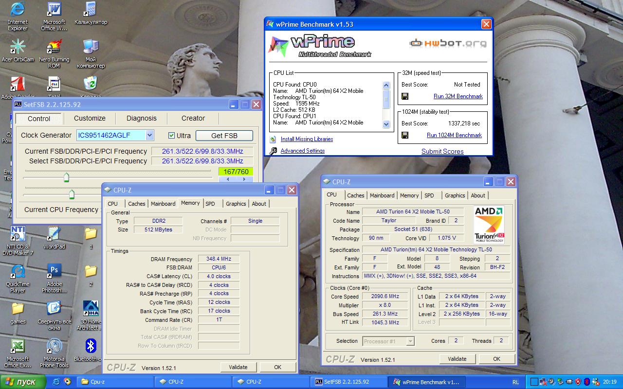The image size is (623, 389).
Task: Launch Motorola Phone Tools shortcut
Action: (54, 353)
